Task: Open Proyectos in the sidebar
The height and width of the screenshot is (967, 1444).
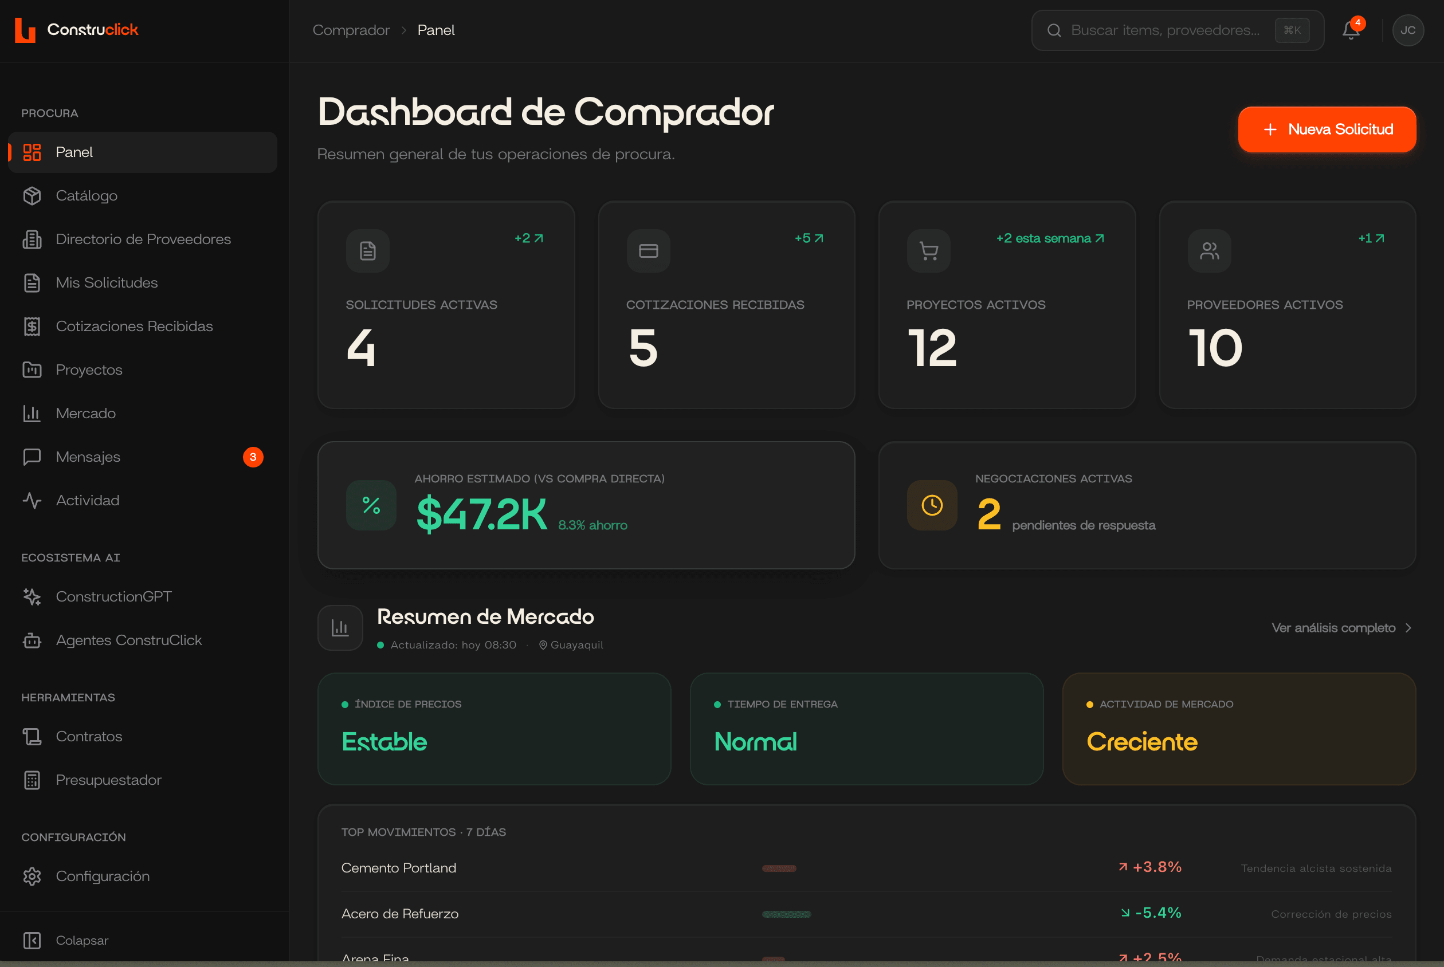Action: (143, 369)
